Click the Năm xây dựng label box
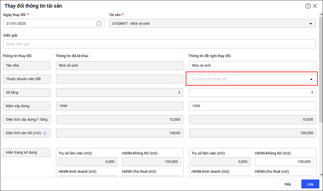This screenshot has height=191, width=323. point(26,106)
